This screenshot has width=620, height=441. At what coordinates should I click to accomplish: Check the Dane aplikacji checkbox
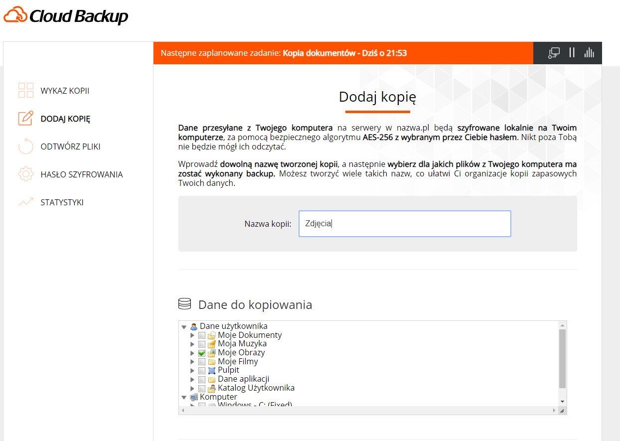pos(201,379)
